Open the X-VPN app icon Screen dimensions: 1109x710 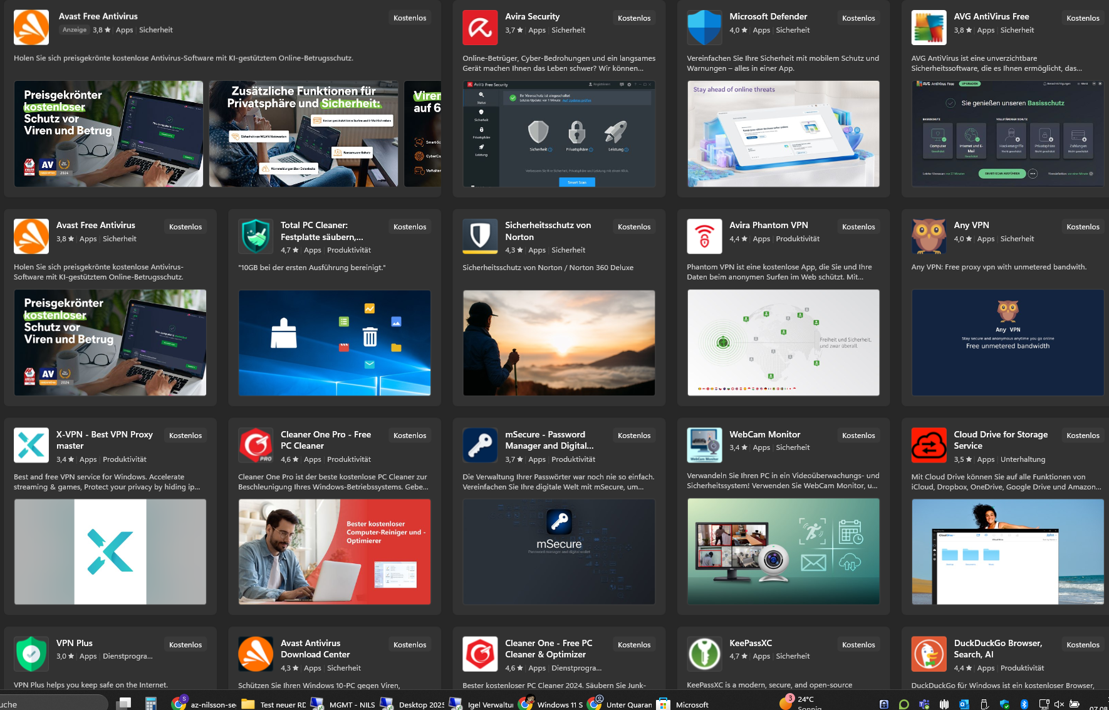click(x=31, y=445)
